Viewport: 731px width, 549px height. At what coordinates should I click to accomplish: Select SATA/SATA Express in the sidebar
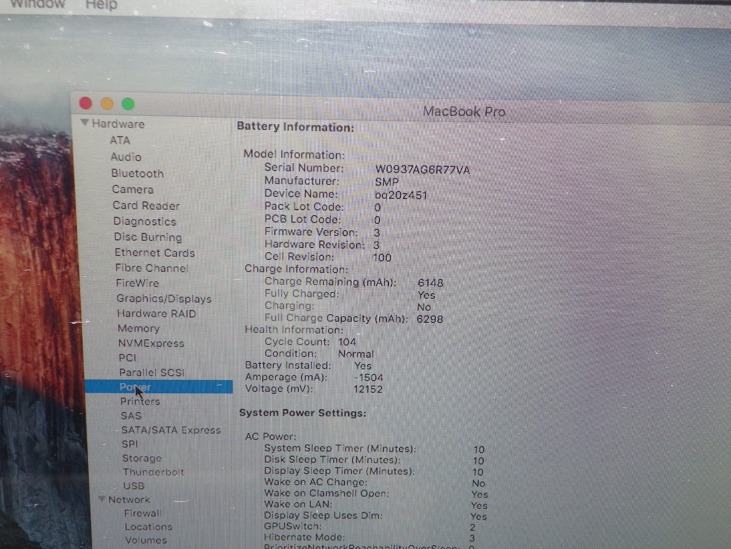171,430
